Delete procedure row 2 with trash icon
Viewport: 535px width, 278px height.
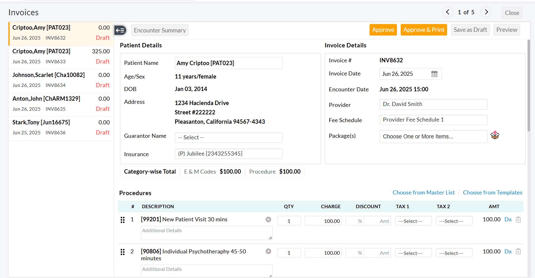click(518, 252)
